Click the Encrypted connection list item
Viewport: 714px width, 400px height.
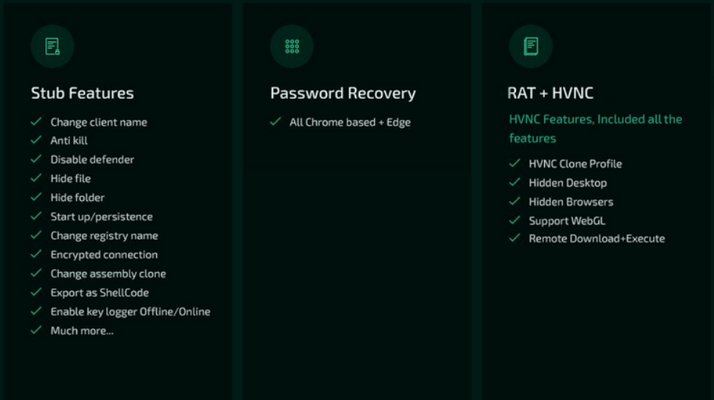(104, 254)
